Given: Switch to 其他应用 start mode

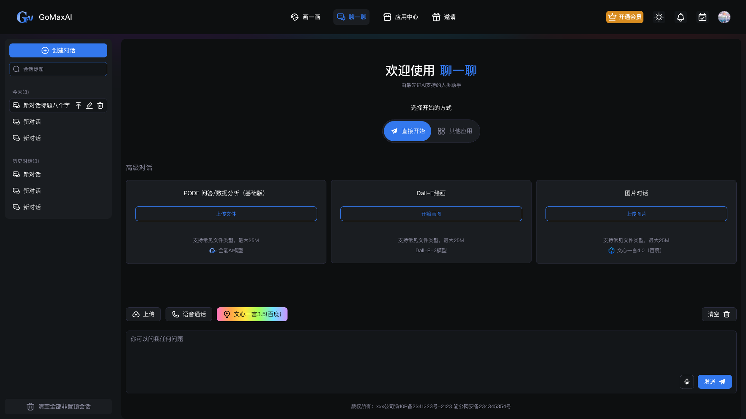Looking at the screenshot, I should tap(455, 131).
